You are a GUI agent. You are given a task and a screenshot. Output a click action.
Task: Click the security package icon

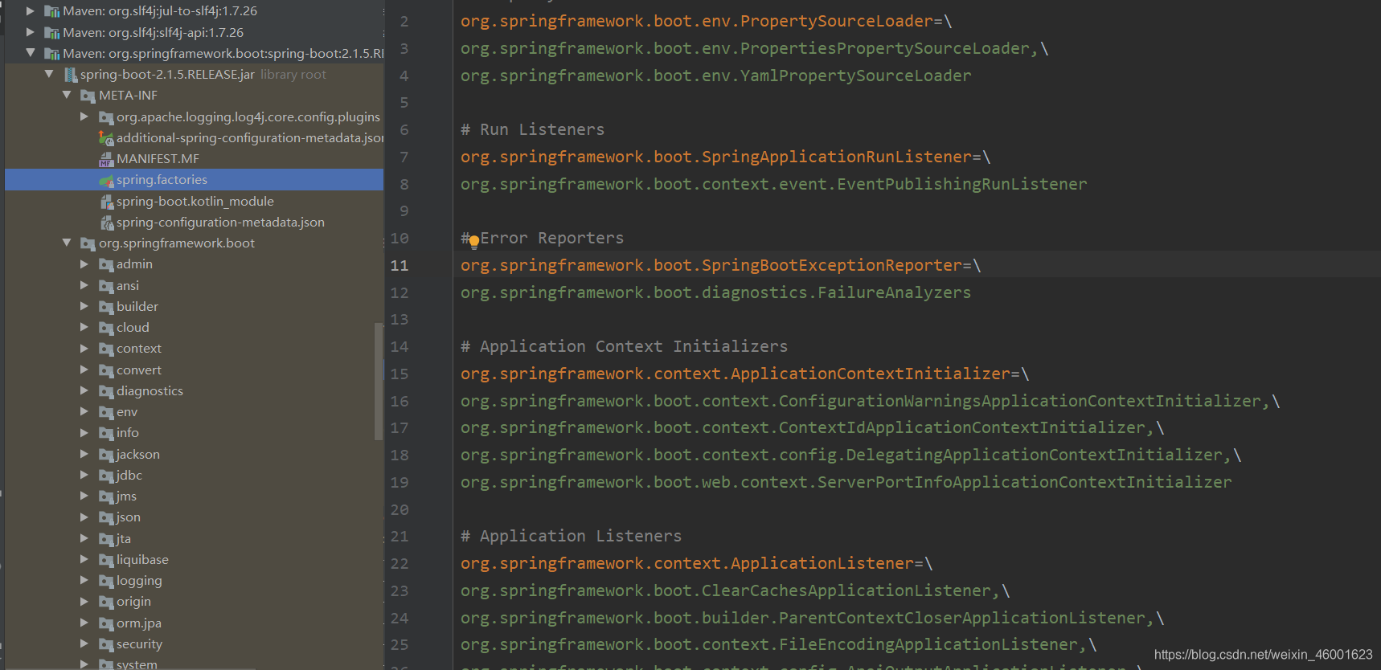[106, 644]
